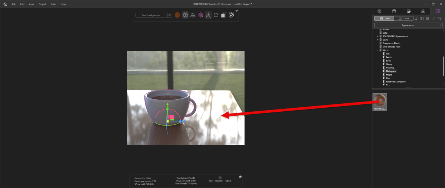Select the Transparent Plastic folder
The width and height of the screenshot is (445, 188).
click(391, 43)
